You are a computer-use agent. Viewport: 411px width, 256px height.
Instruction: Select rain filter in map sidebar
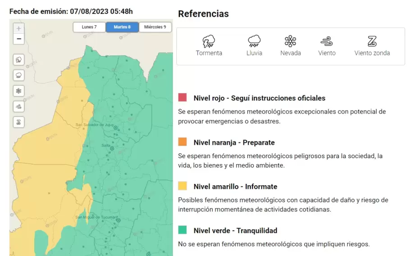coord(18,75)
